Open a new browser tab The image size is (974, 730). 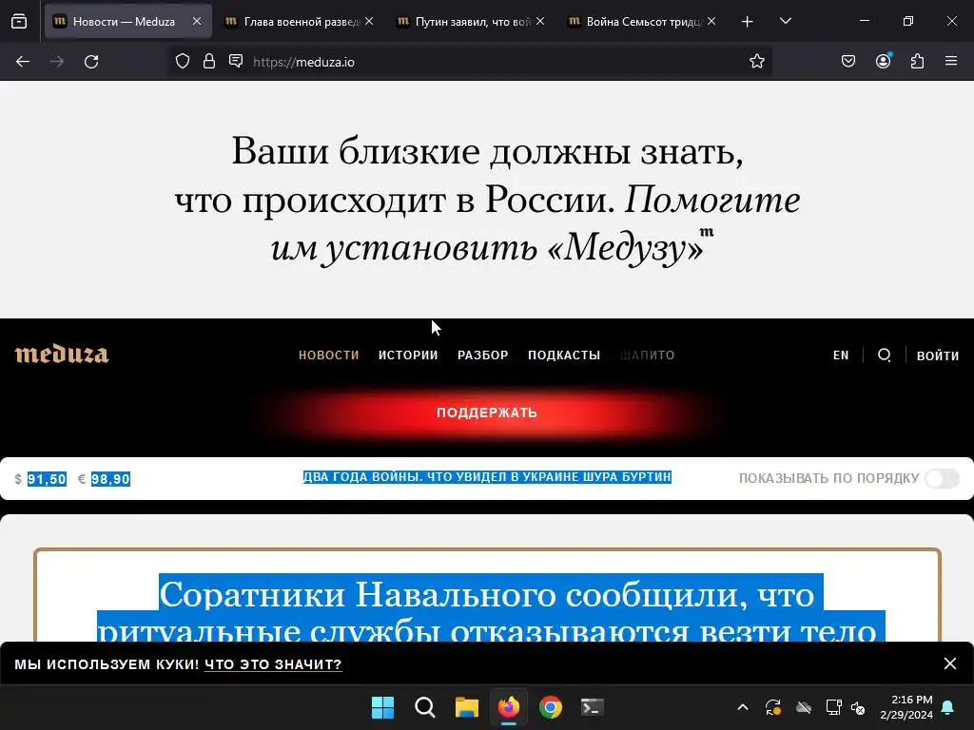(748, 22)
